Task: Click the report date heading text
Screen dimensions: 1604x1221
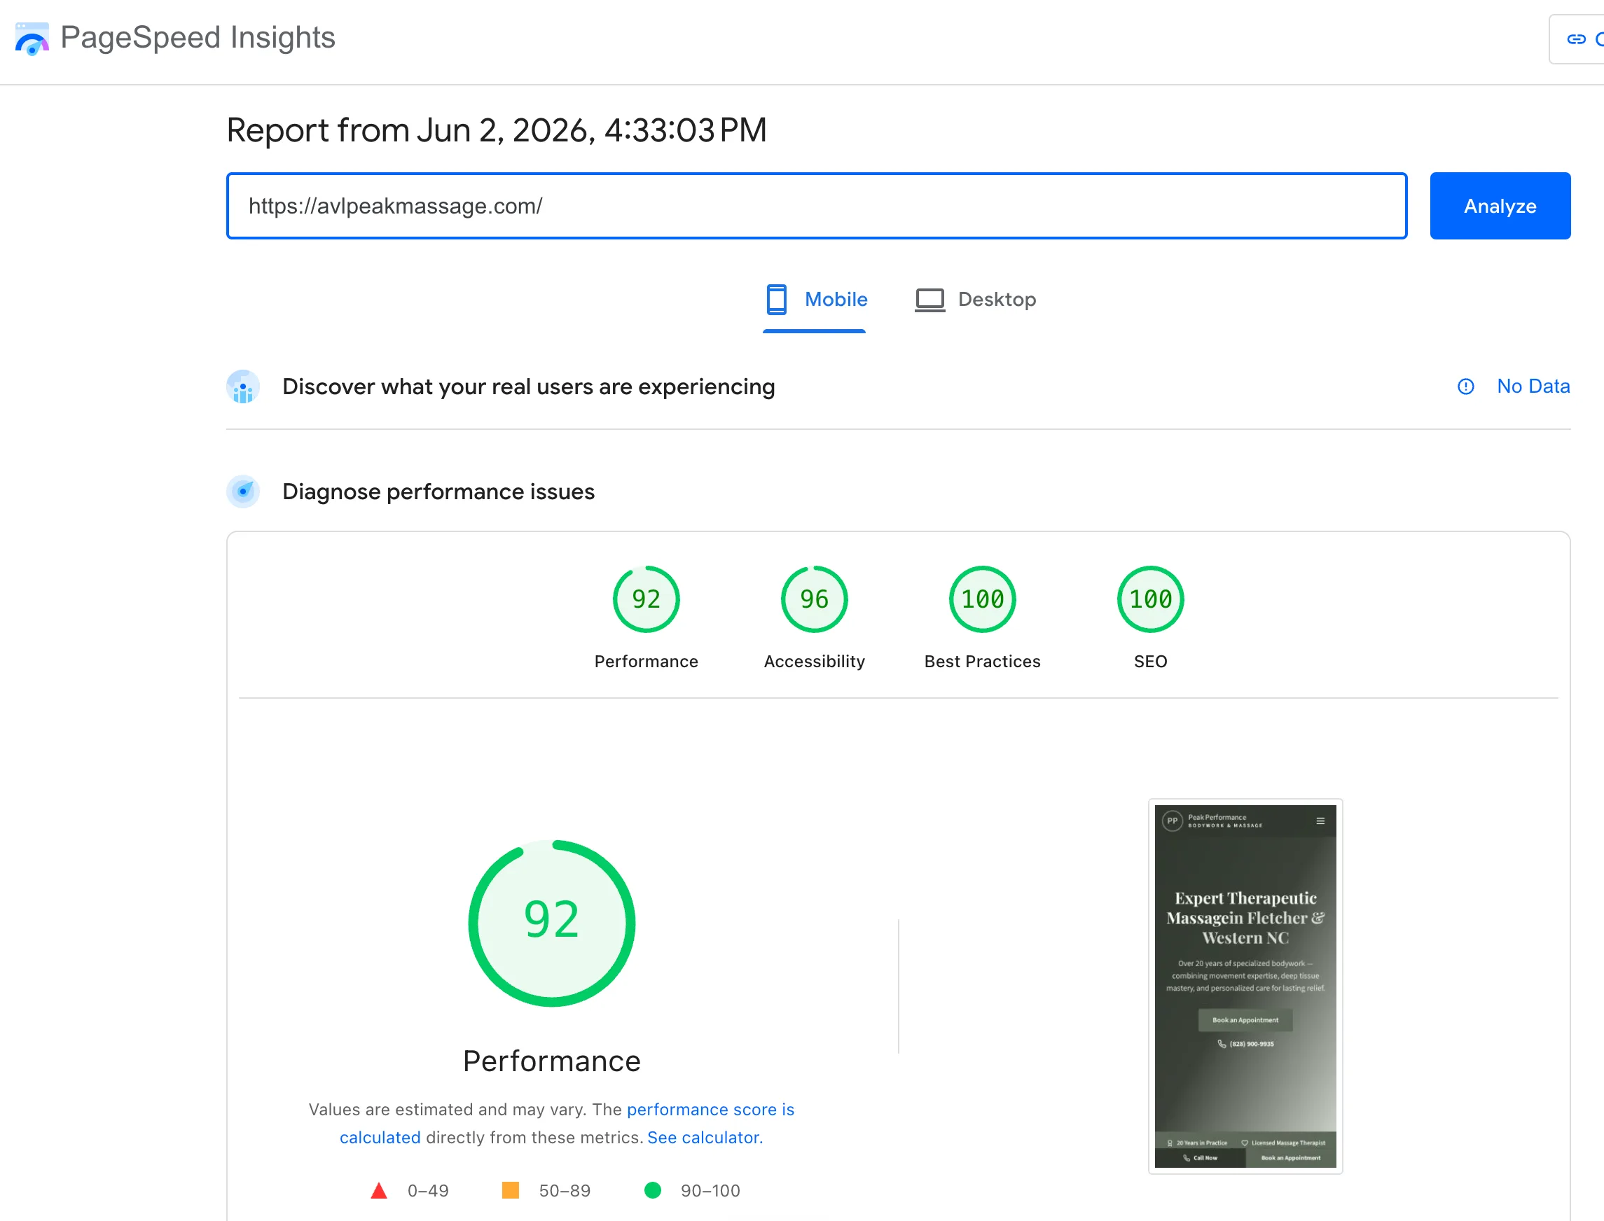Action: (497, 130)
